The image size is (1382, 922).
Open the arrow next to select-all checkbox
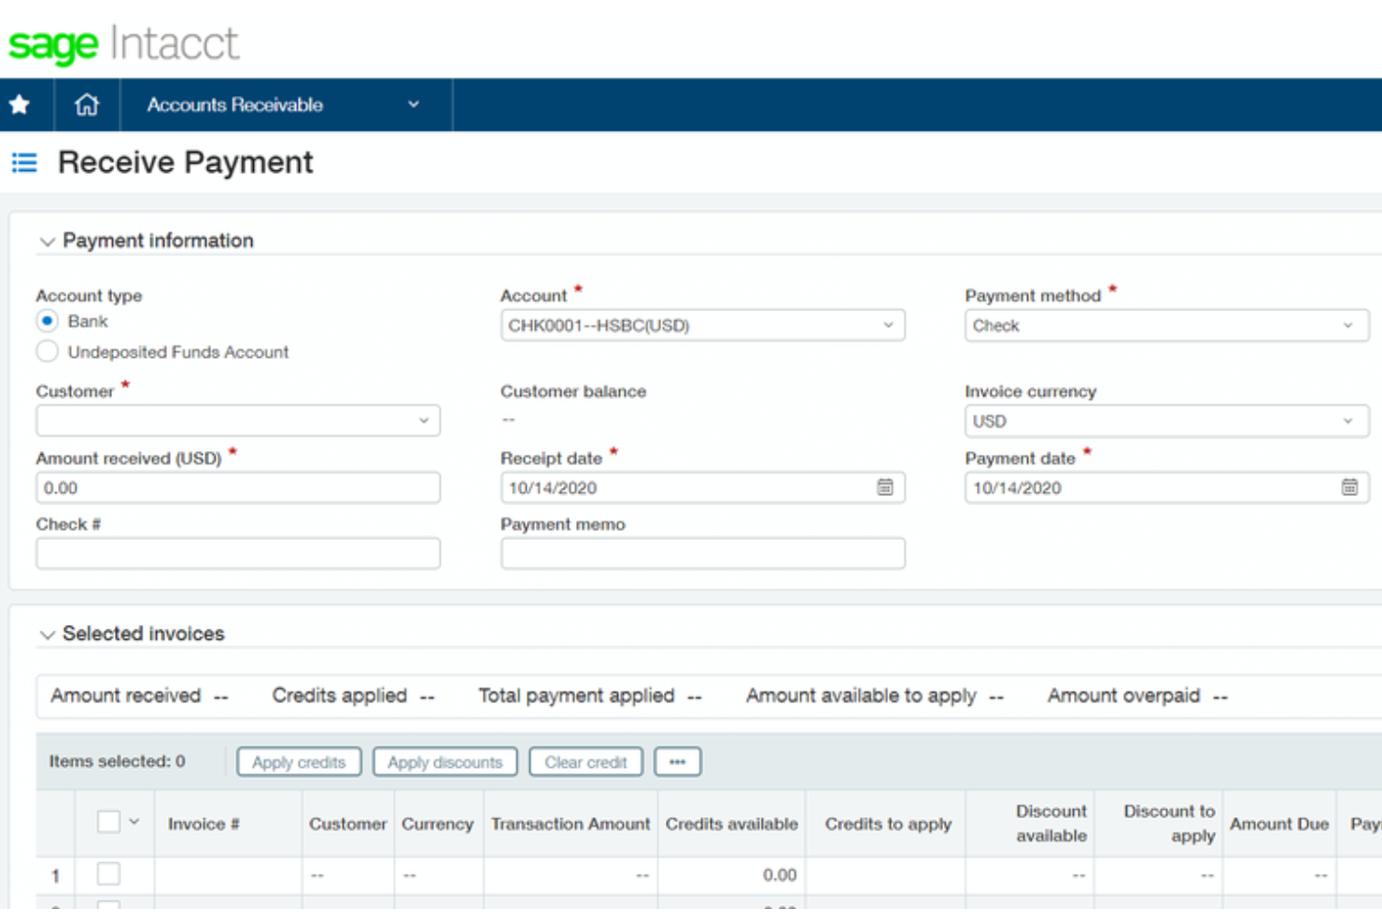(x=134, y=822)
